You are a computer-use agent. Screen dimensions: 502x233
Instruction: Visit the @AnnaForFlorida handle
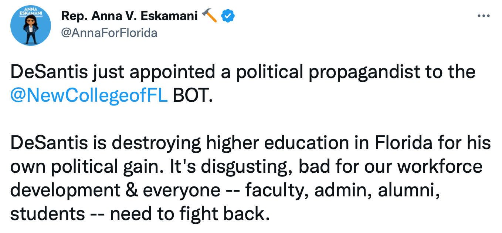tap(109, 33)
